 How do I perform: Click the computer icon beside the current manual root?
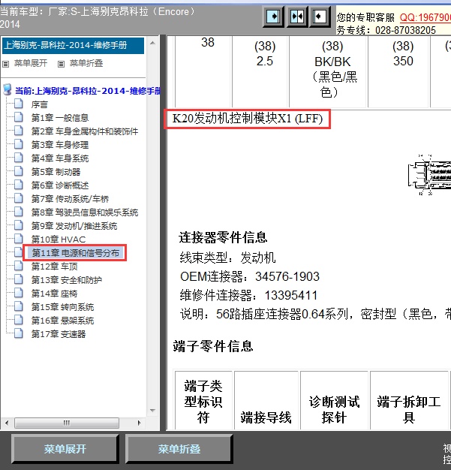click(x=8, y=89)
